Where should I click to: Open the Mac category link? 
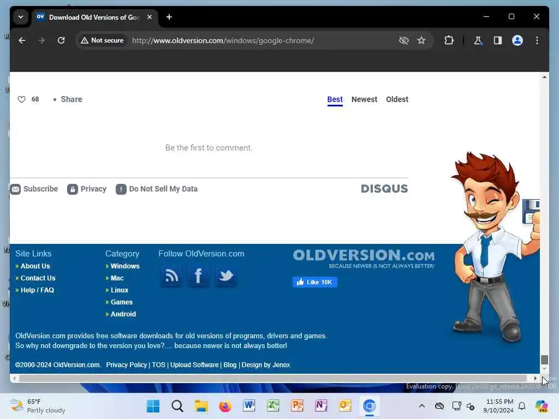point(117,278)
